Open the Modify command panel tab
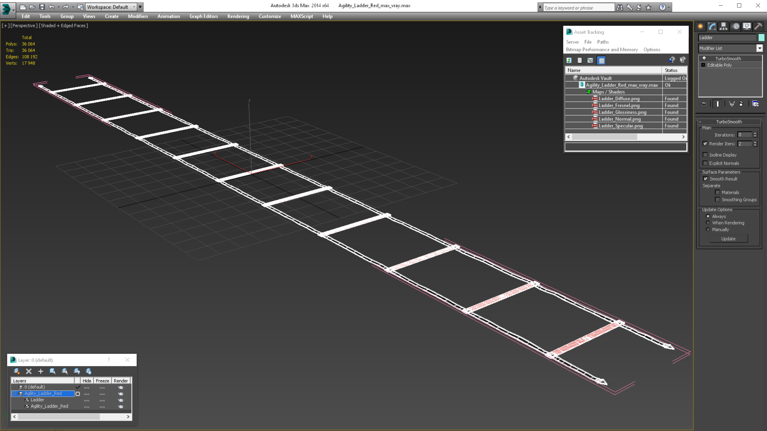This screenshot has height=431, width=767. pyautogui.click(x=712, y=27)
